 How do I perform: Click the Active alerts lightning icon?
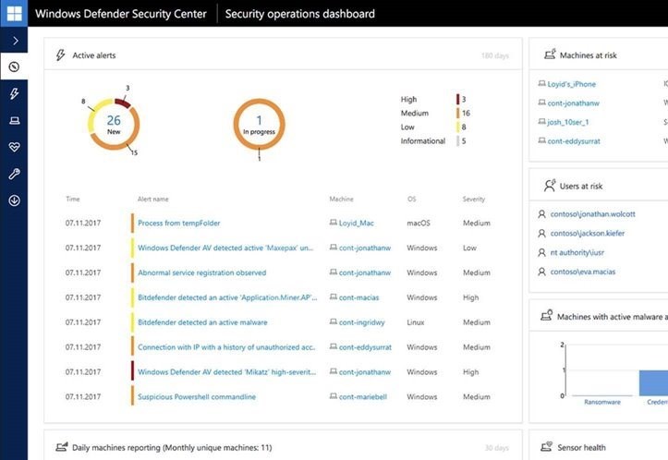[60, 54]
